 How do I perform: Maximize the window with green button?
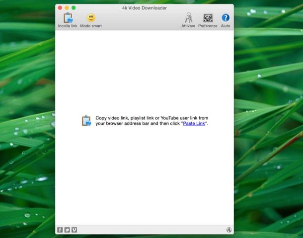(x=74, y=8)
